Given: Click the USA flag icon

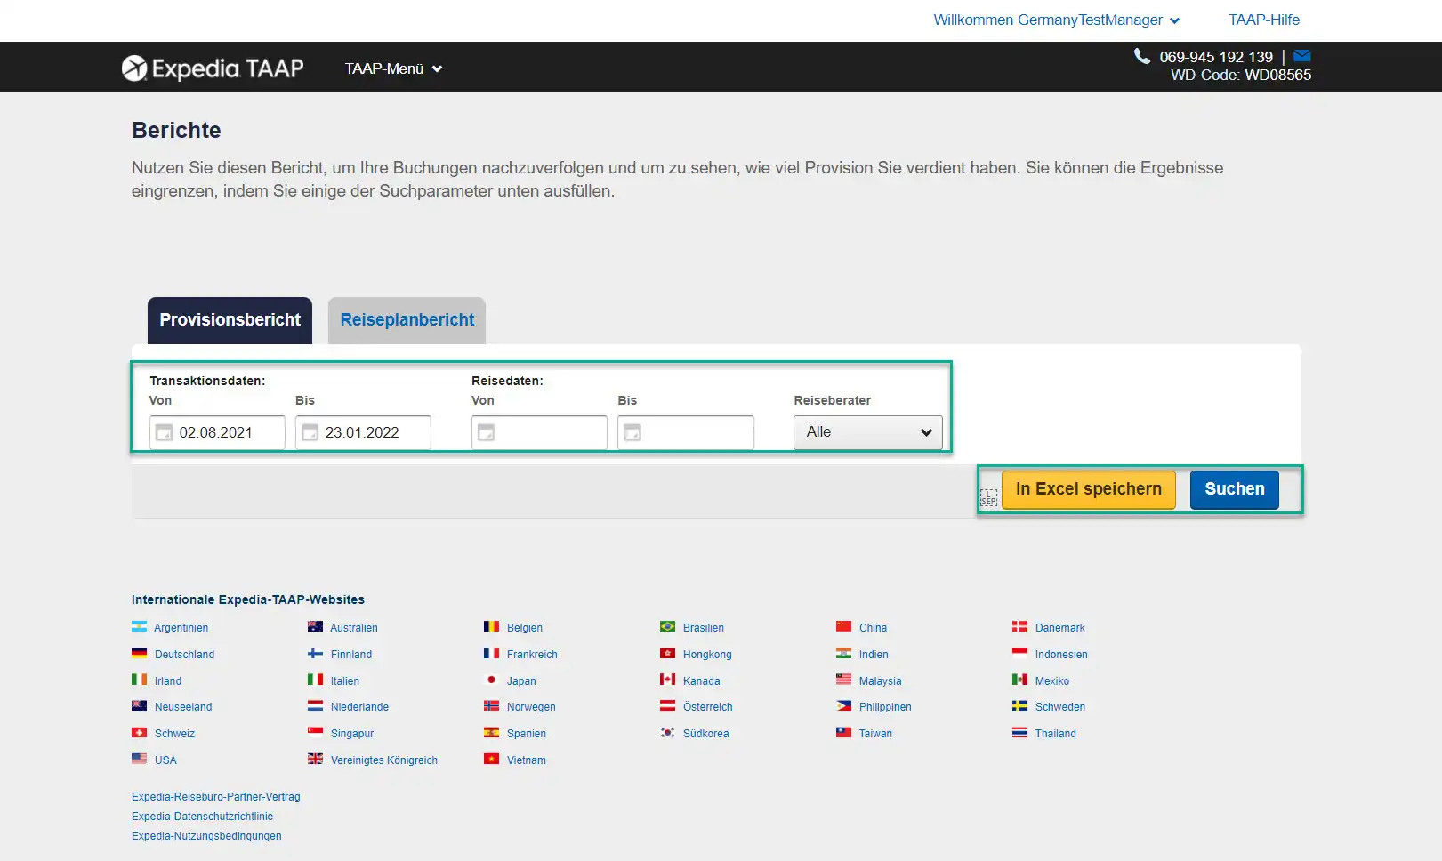Looking at the screenshot, I should [139, 759].
